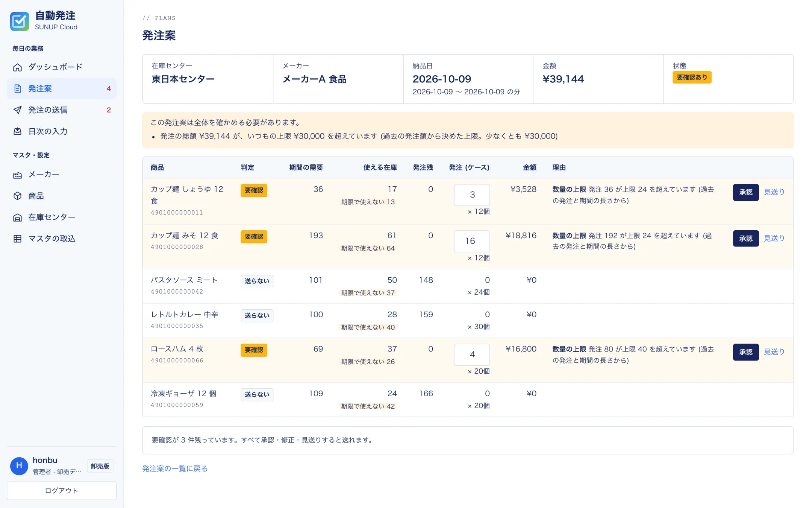The width and height of the screenshot is (812, 508).
Task: Approve the カップ麺 みそ row with 承認
Action: pyautogui.click(x=746, y=239)
